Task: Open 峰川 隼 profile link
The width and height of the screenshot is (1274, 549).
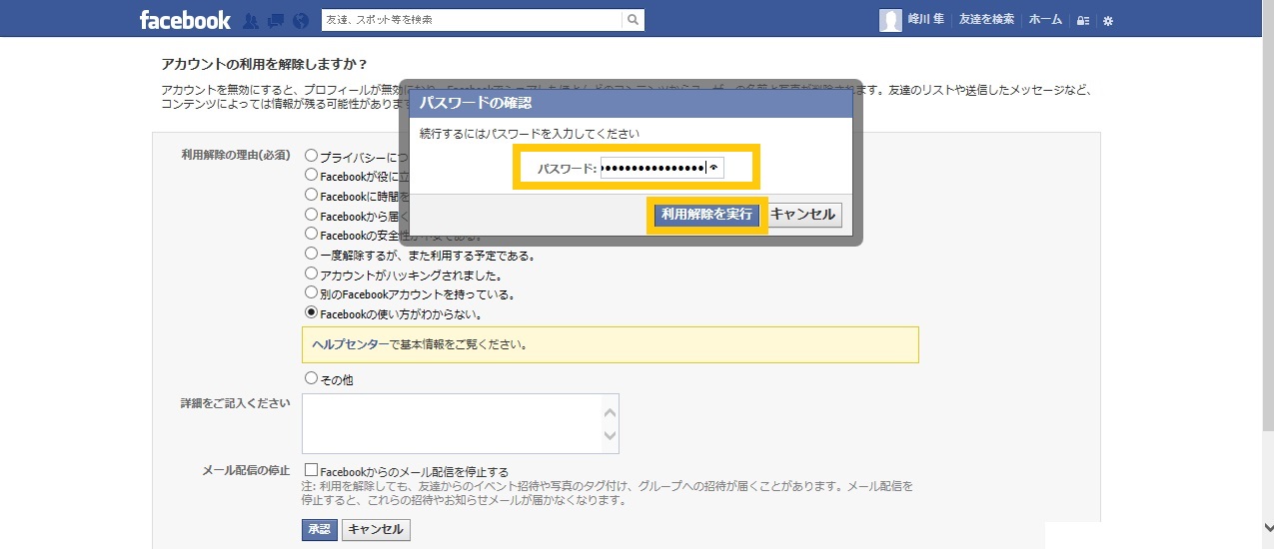Action: tap(925, 19)
